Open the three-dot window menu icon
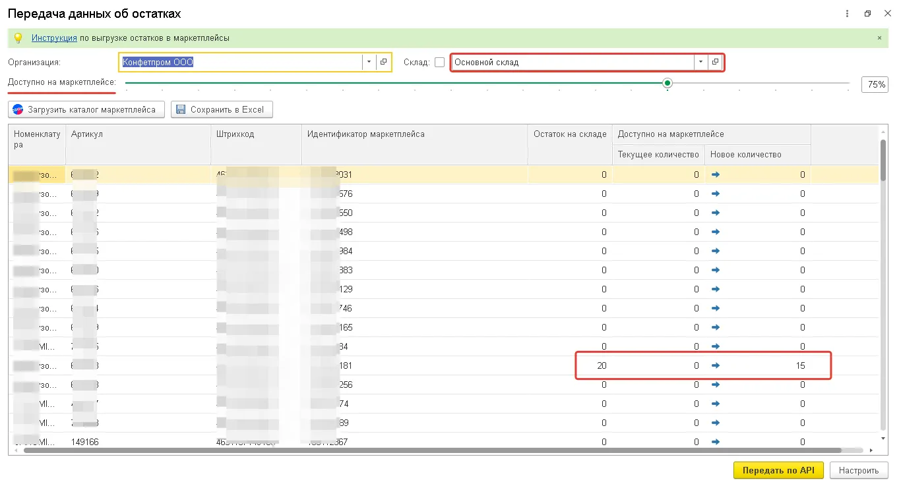 click(847, 14)
